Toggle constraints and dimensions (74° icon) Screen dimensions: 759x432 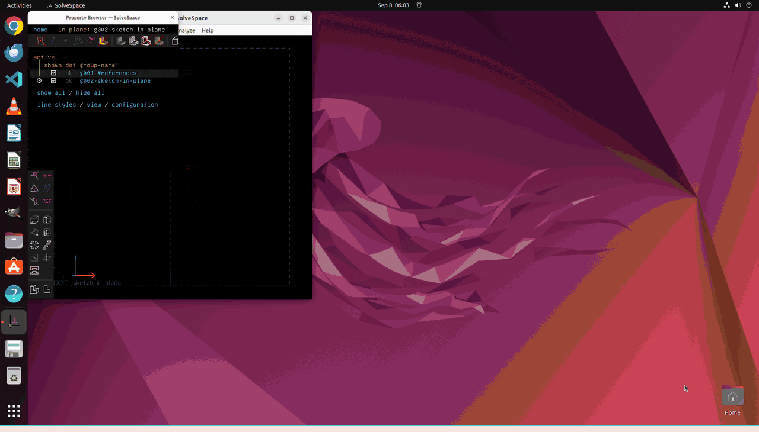[91, 41]
